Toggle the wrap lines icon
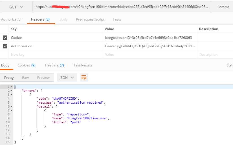233x145 pixels. 84,78
